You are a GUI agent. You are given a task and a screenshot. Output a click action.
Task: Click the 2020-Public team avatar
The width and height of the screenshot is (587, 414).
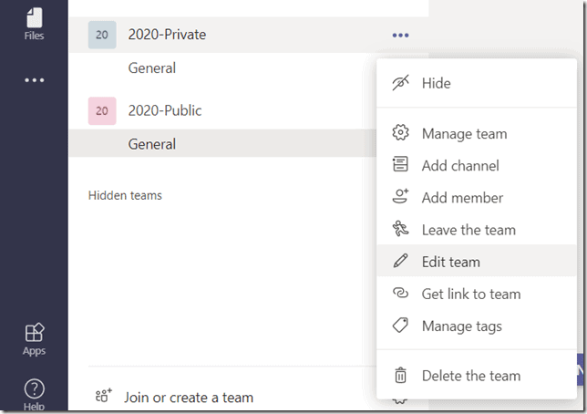point(102,111)
